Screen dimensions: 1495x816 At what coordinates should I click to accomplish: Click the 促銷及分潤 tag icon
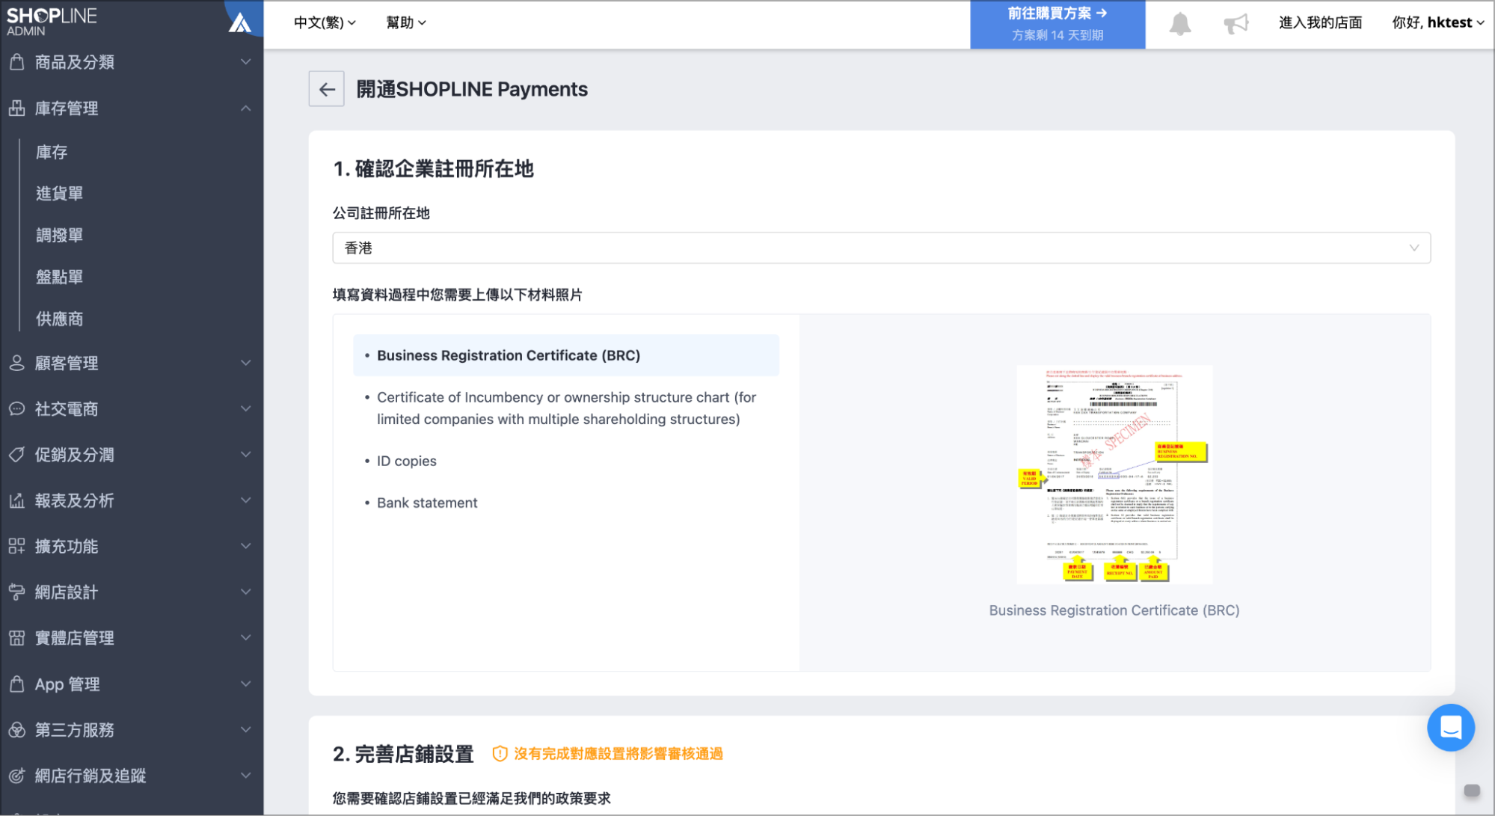(16, 455)
